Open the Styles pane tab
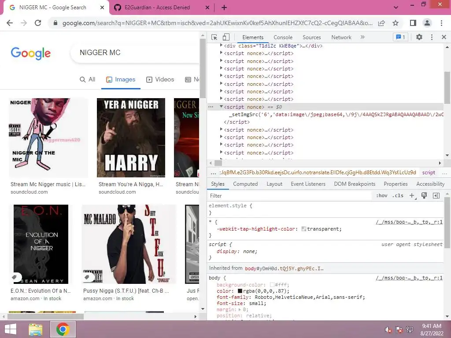Screen dimensions: 451x338 click(218, 184)
